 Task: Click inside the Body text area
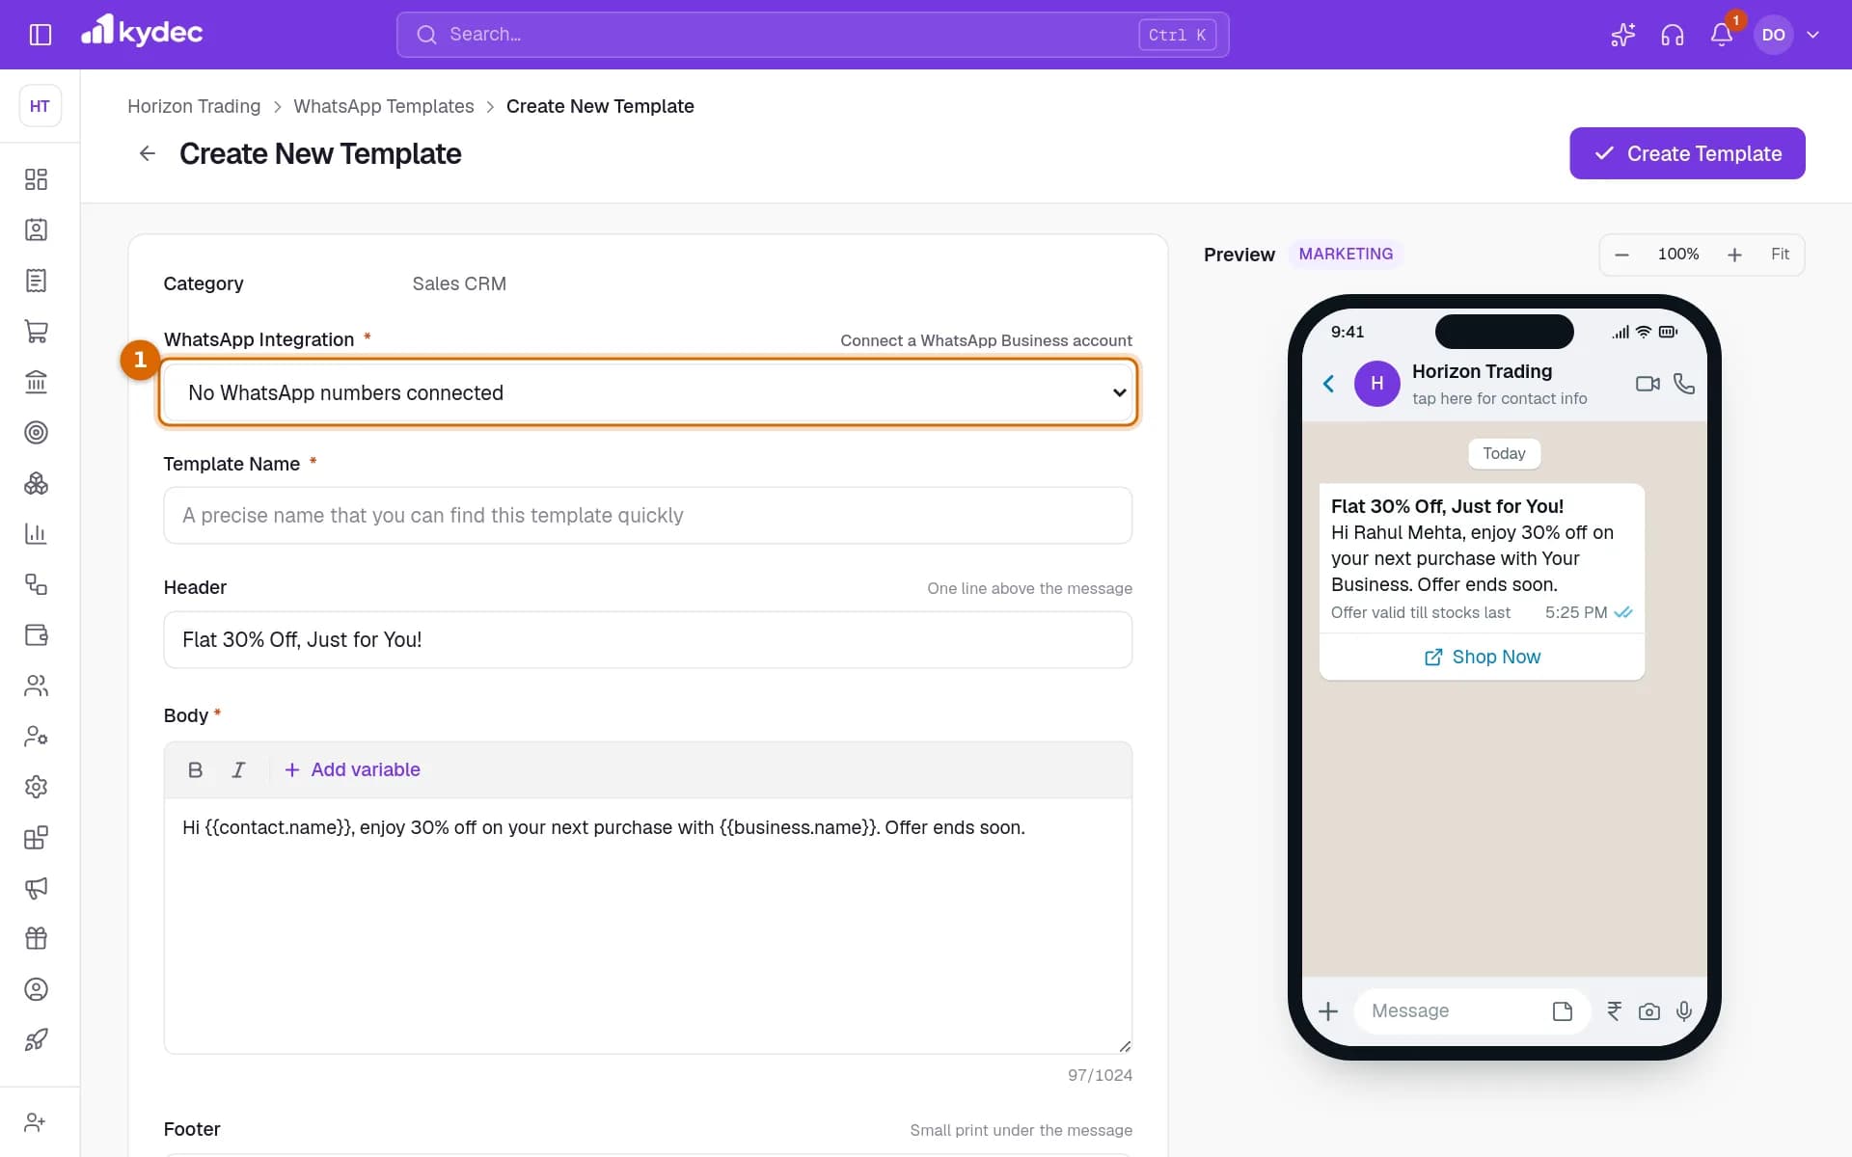648,926
